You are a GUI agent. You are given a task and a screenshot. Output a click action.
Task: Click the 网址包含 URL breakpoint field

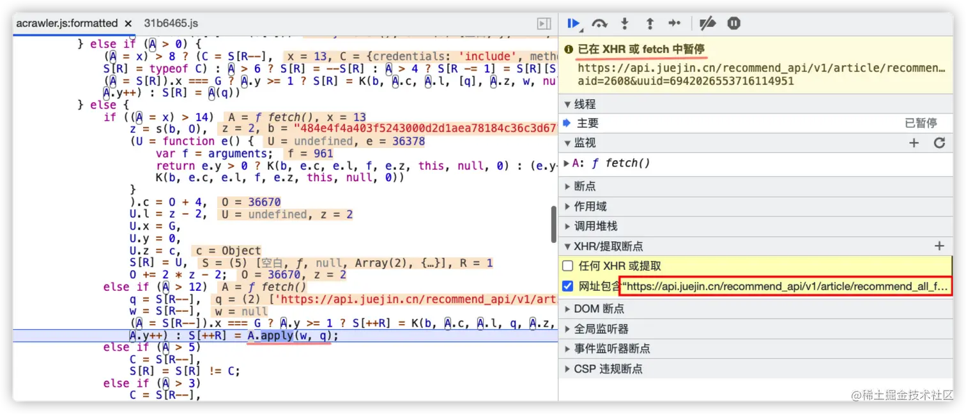click(x=785, y=286)
